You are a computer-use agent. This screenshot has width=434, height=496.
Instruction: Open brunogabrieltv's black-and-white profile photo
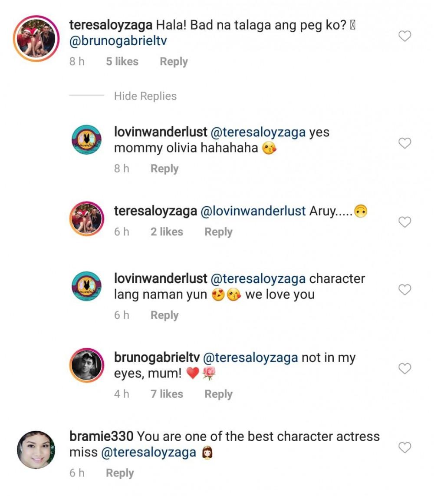coord(86,365)
